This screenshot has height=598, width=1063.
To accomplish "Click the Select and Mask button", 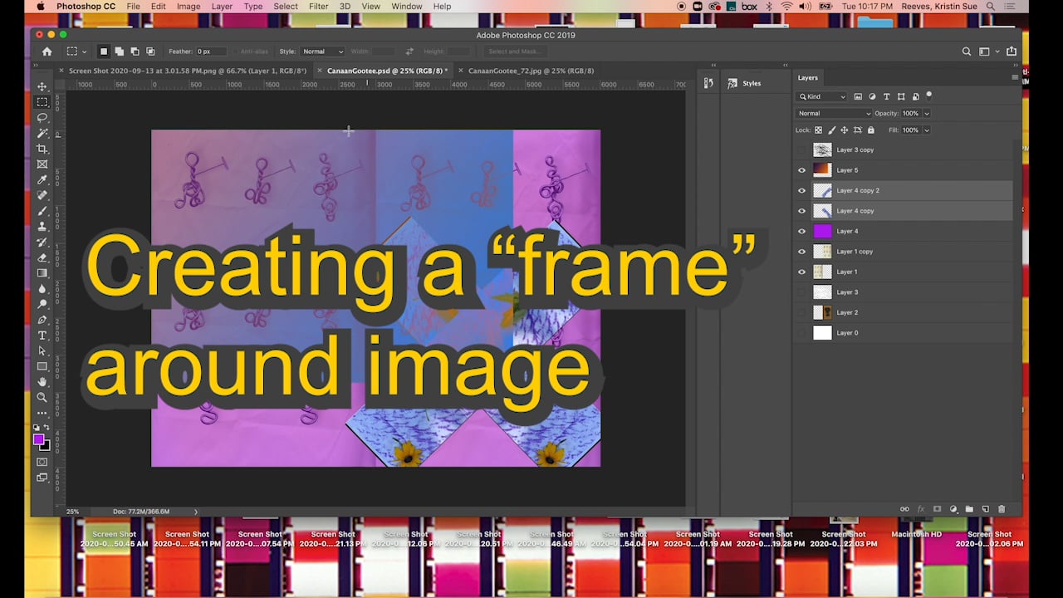I will 515,51.
